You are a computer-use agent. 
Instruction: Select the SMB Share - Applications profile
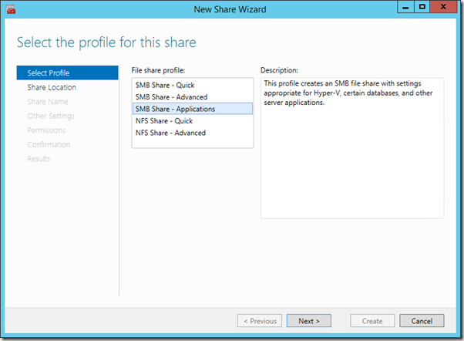(x=193, y=109)
